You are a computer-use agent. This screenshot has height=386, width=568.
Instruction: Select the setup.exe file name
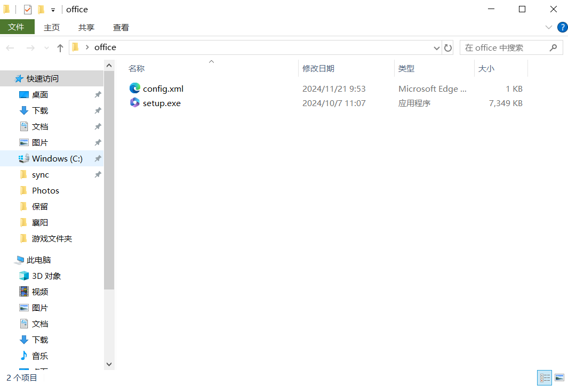162,103
